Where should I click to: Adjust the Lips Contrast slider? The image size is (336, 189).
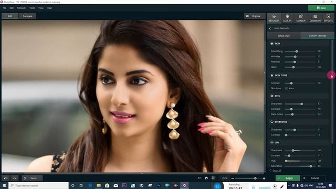(x=300, y=155)
